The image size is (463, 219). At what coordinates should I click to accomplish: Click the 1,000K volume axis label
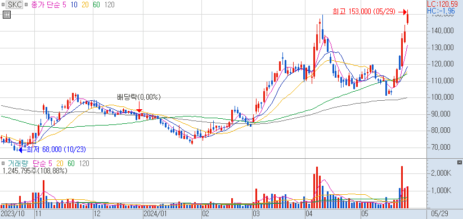(442, 191)
